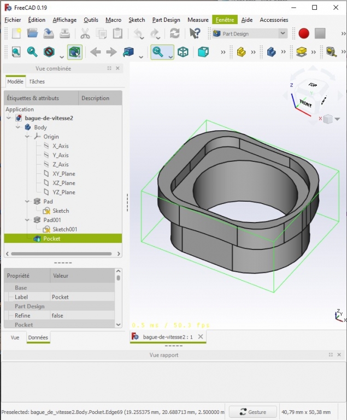Toggle the bounding box view icon

pos(75,52)
